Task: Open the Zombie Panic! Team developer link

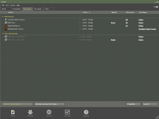Action: [x=147, y=29]
